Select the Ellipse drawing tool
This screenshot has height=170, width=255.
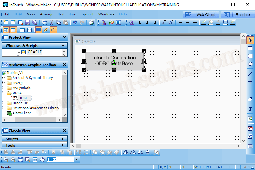pos(250,64)
